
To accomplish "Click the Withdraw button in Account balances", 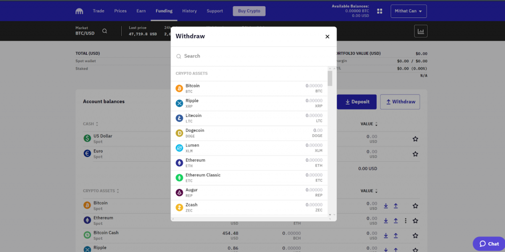I will tap(400, 102).
